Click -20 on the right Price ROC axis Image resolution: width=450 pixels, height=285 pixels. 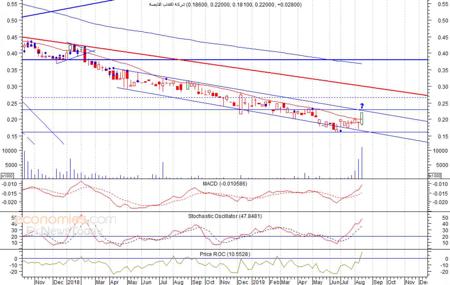(x=444, y=272)
